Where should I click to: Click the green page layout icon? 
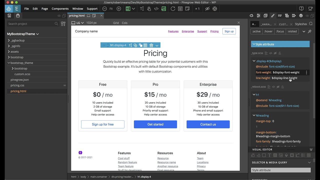pos(128,8)
